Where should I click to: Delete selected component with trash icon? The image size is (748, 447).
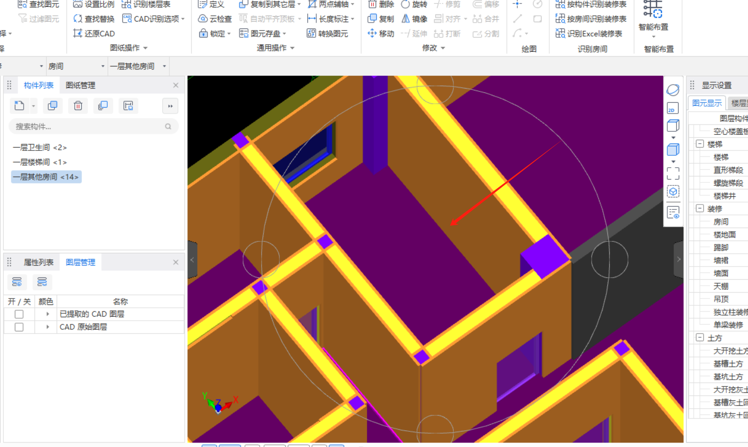[x=78, y=106]
